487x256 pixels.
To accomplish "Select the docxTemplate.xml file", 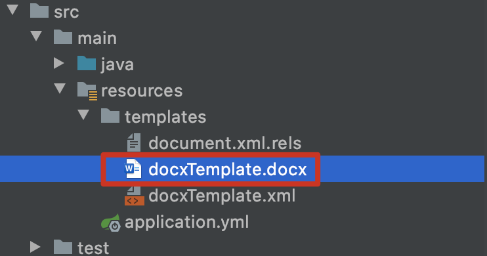I will click(x=222, y=196).
